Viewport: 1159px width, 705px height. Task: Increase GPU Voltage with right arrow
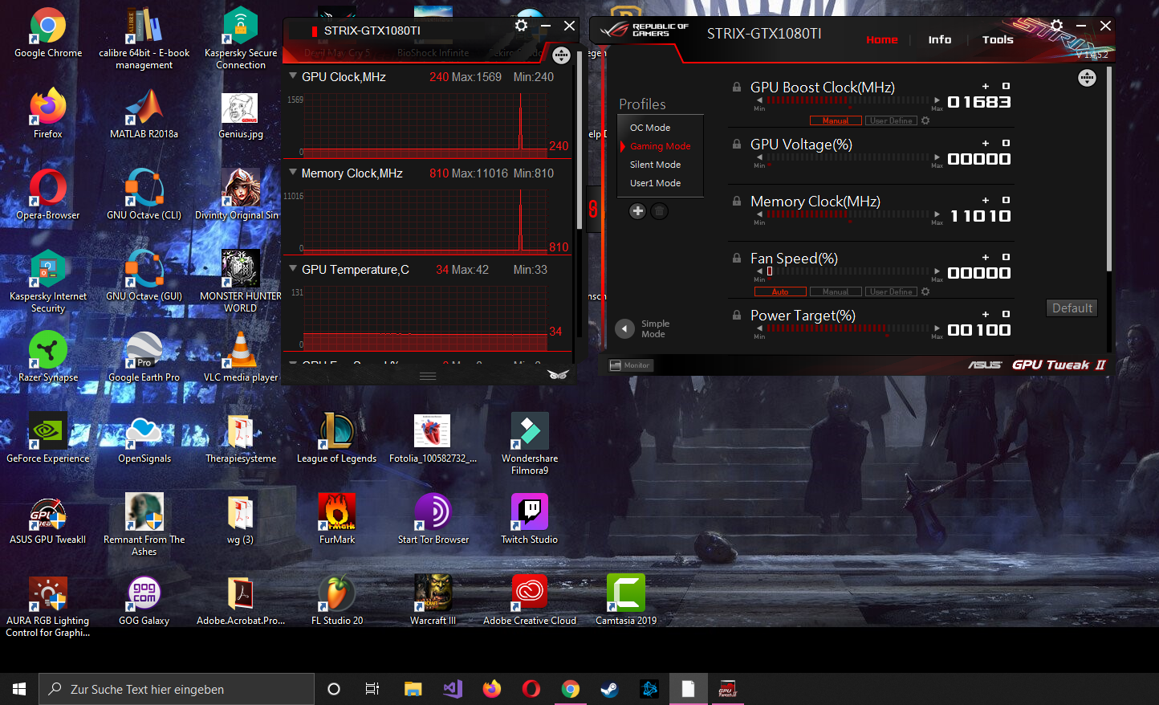click(x=937, y=157)
